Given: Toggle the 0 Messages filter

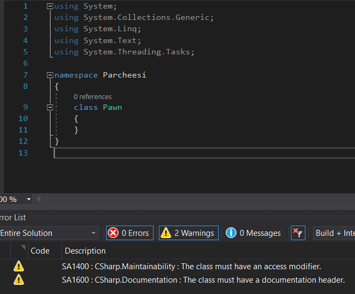Looking at the screenshot, I should (x=254, y=233).
